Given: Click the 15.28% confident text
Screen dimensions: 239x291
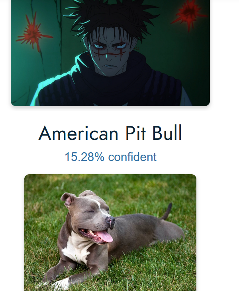Looking at the screenshot, I should pos(110,157).
